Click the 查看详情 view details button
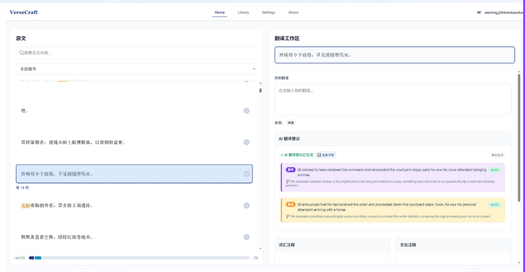This screenshot has width=525, height=272. [x=326, y=155]
